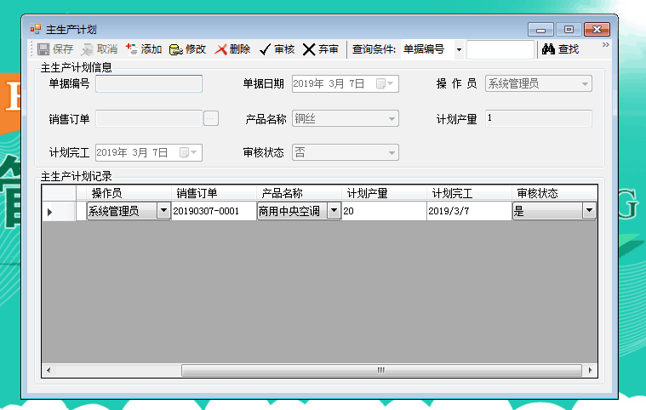Minimize the 主生产计划 window
646x410 pixels.
(540, 30)
